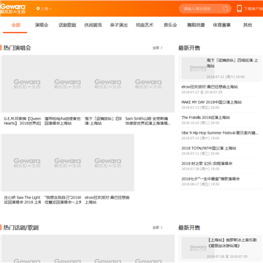Click the date 2018-10-23 (周二) 20:00
The height and width of the screenshot is (263, 263).
pyautogui.click(x=200, y=123)
